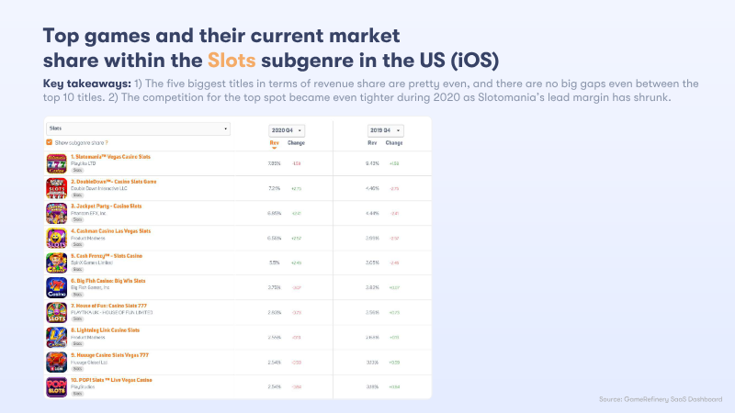Click the Slotomania game icon
735x413 pixels.
57,164
